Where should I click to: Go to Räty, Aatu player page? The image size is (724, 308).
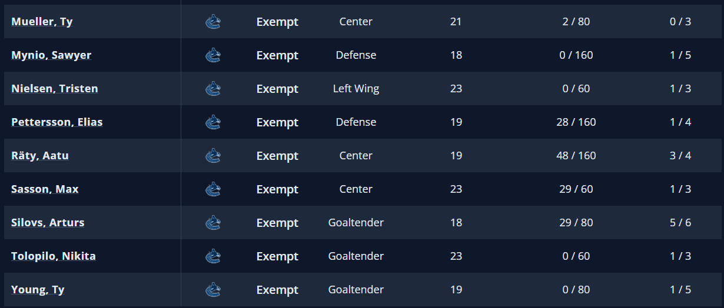point(40,156)
